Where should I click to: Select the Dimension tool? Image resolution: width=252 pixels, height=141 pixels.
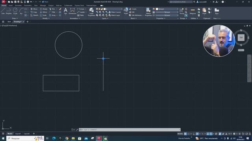point(72,11)
